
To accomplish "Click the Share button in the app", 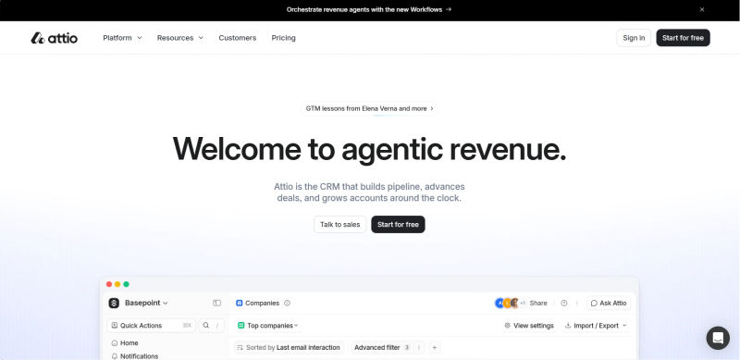I will tap(538, 303).
